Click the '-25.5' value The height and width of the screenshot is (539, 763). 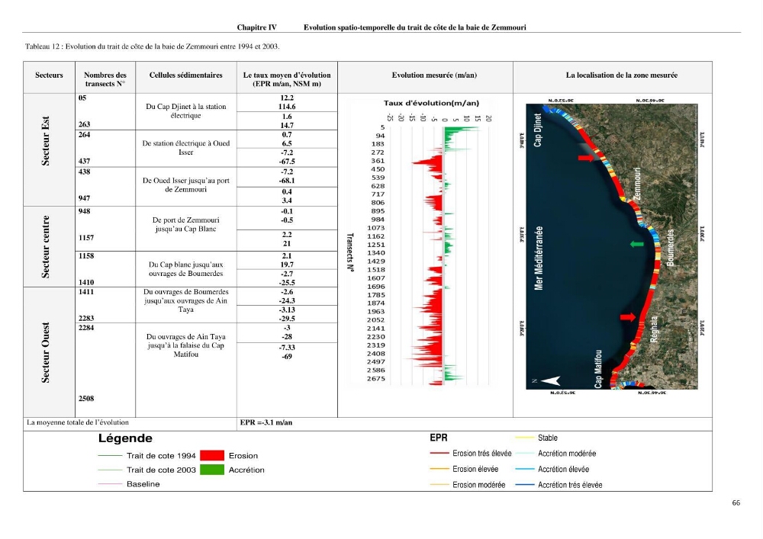(x=287, y=283)
